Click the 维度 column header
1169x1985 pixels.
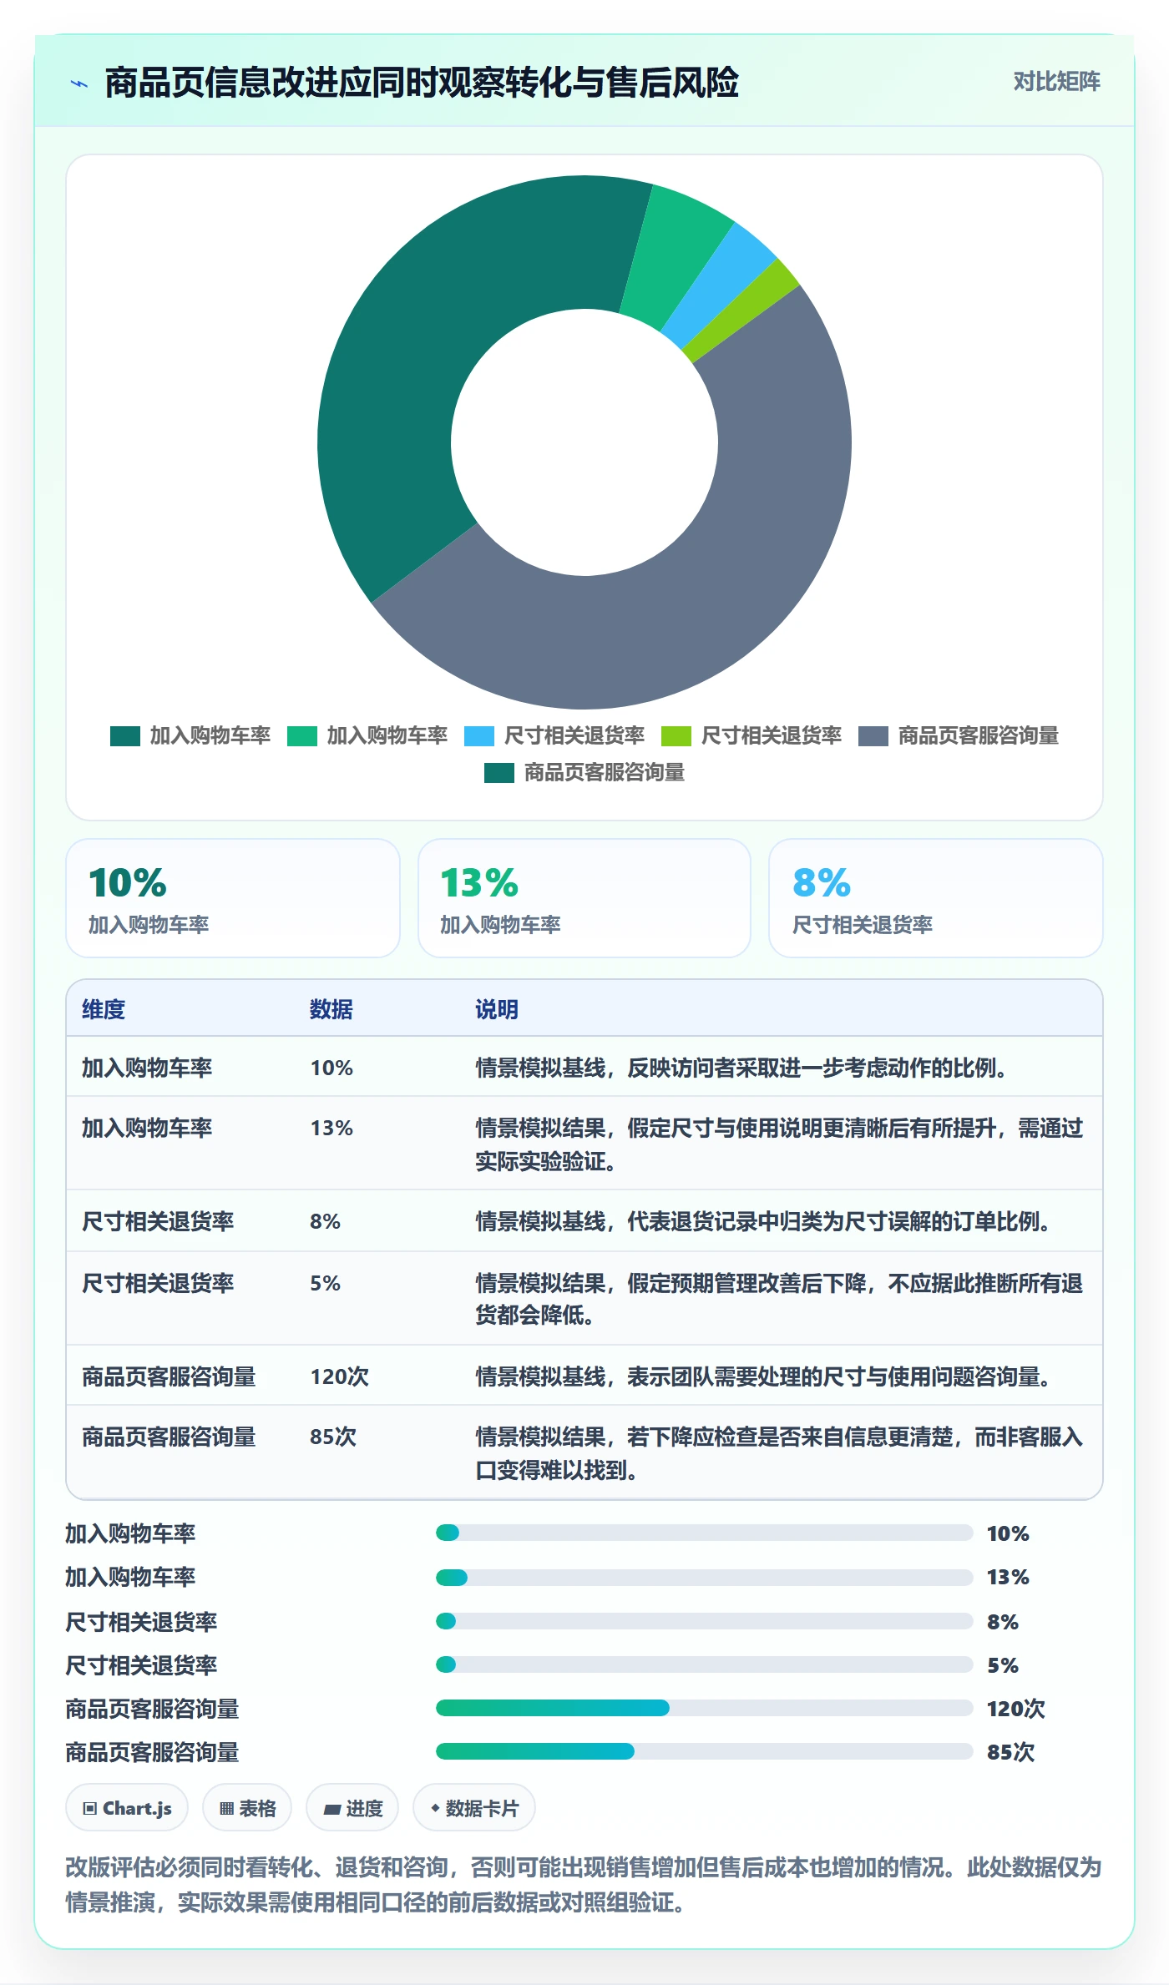(104, 1009)
